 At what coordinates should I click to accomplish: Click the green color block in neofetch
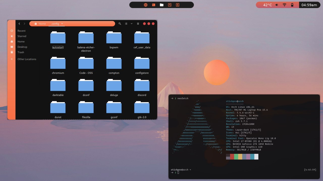(x=236, y=157)
